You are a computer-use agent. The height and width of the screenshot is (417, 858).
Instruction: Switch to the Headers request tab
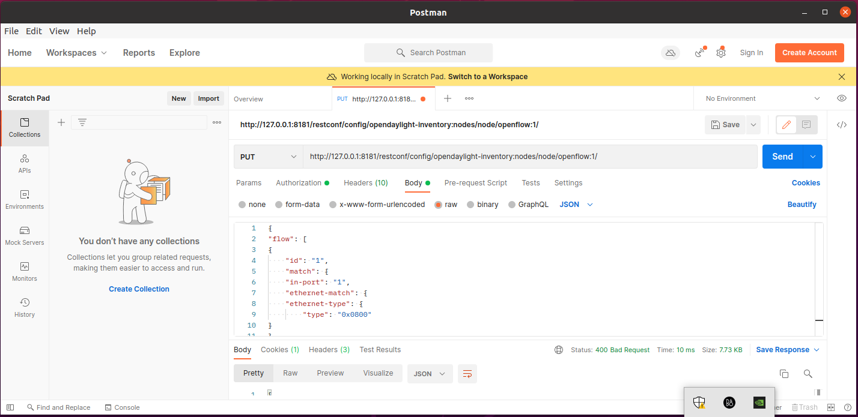point(365,183)
